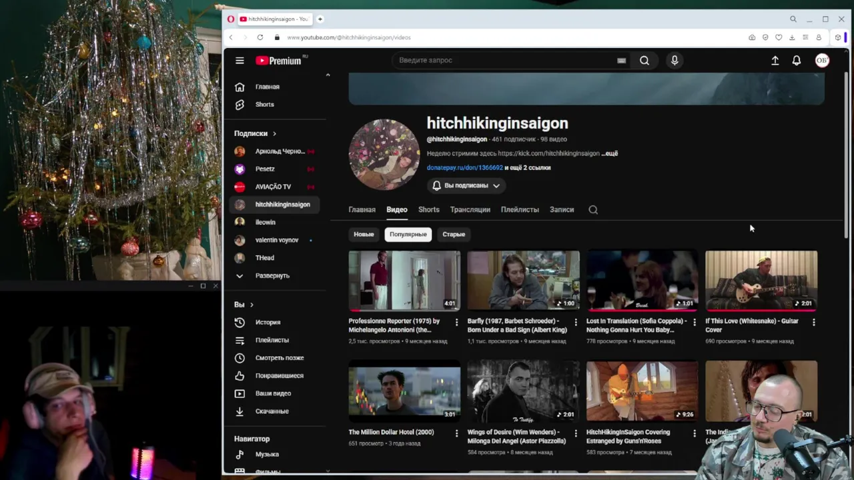
Task: Click the Opera address bar URL
Action: [349, 37]
